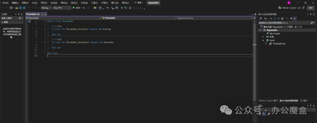317x123 pixels.
Task: Open the 工具(T) menu
Action: click(95, 3)
